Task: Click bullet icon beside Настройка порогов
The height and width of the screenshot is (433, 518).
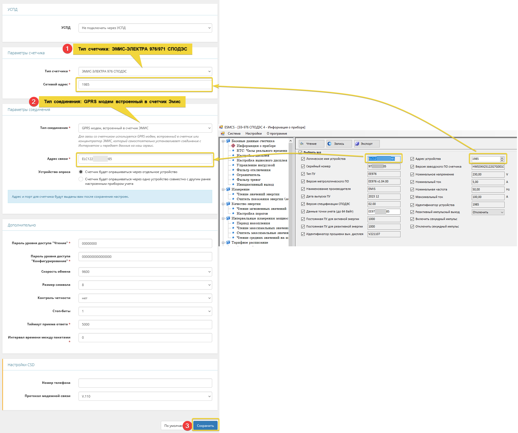Action: (233, 214)
